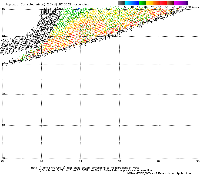Click the legend number '25'
This screenshot has width=200, height=175.
[153, 7]
